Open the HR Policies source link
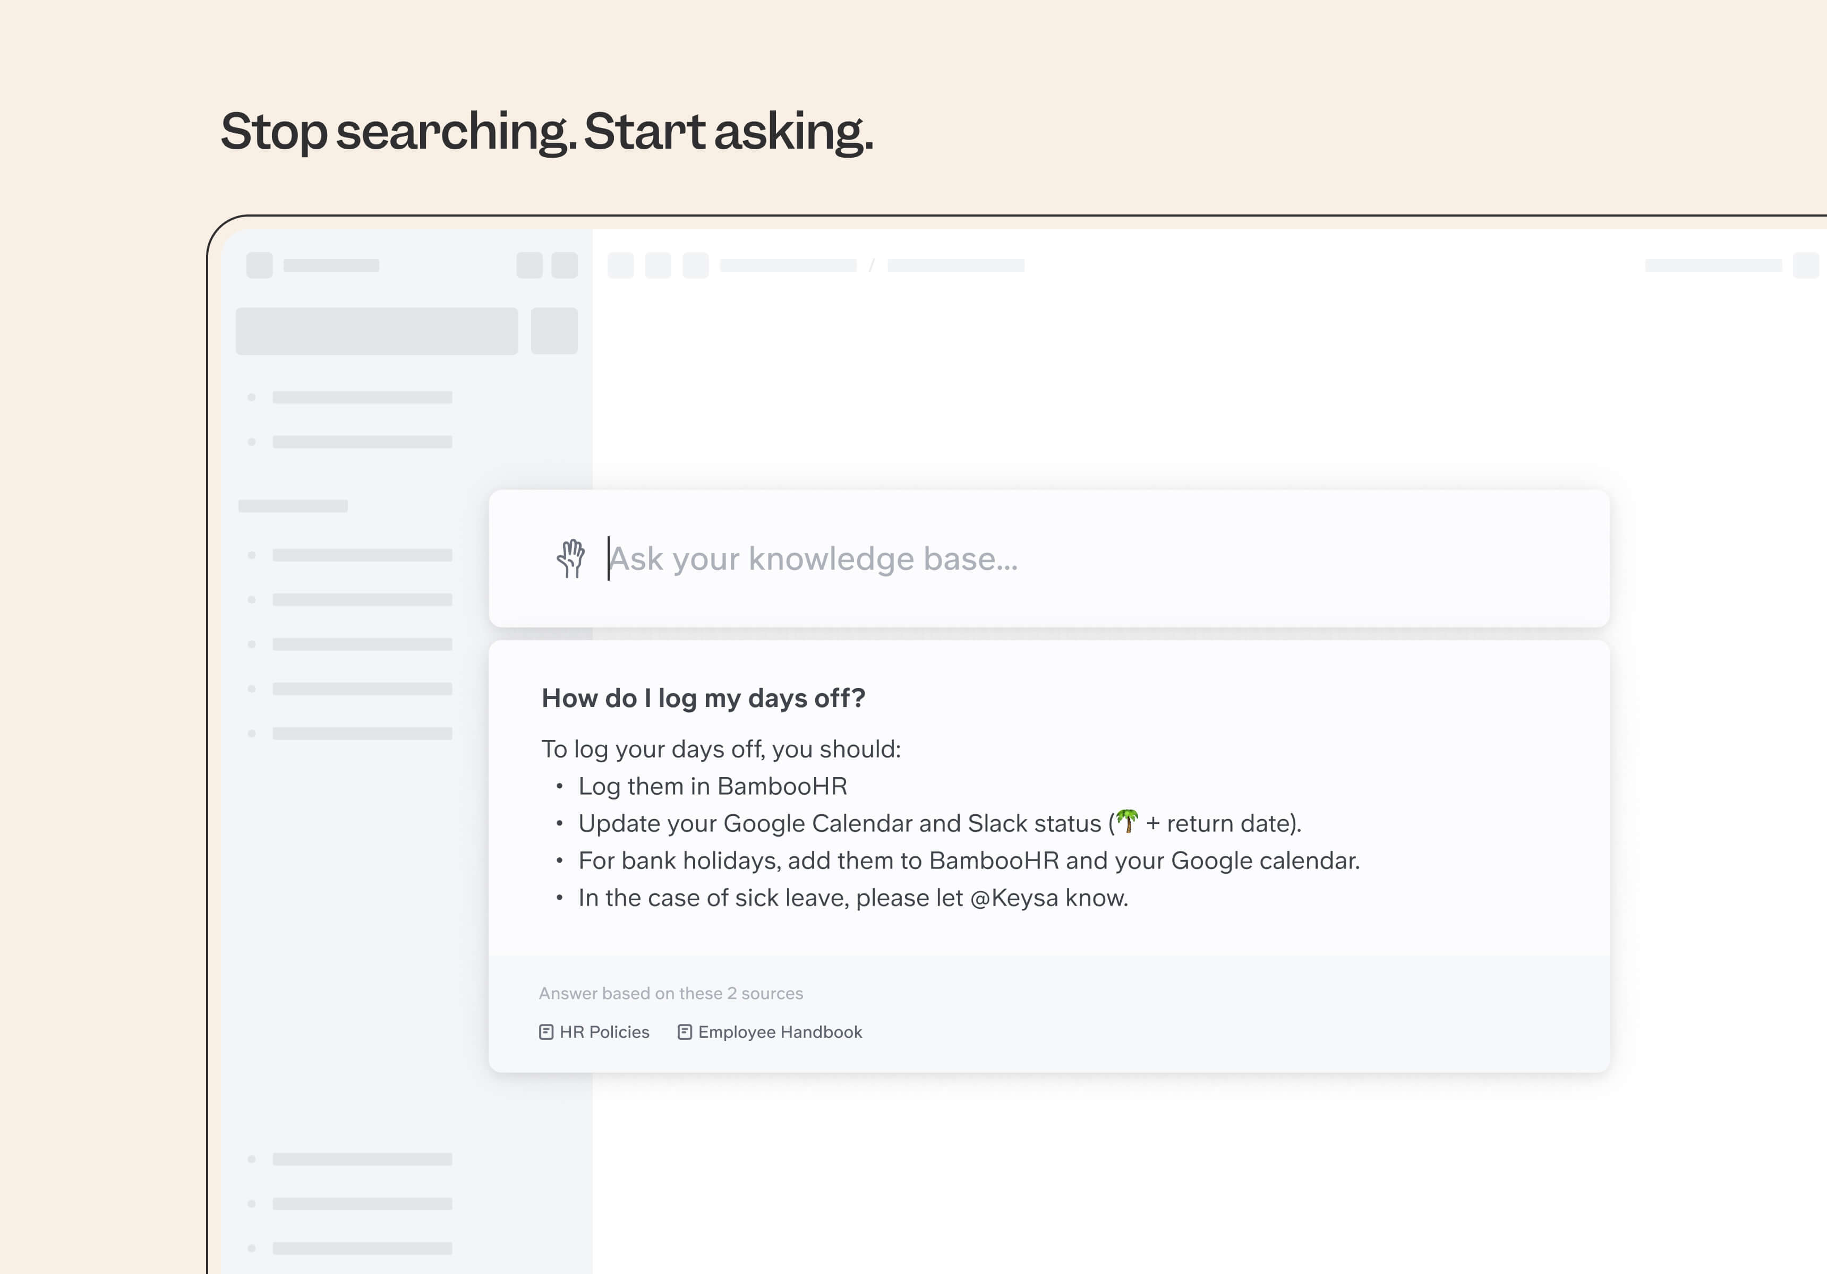Screen dimensions: 1827x1274 pos(603,1031)
